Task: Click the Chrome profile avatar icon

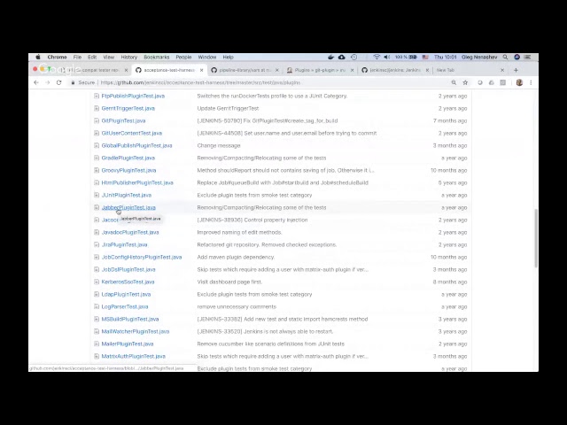Action: (520, 82)
